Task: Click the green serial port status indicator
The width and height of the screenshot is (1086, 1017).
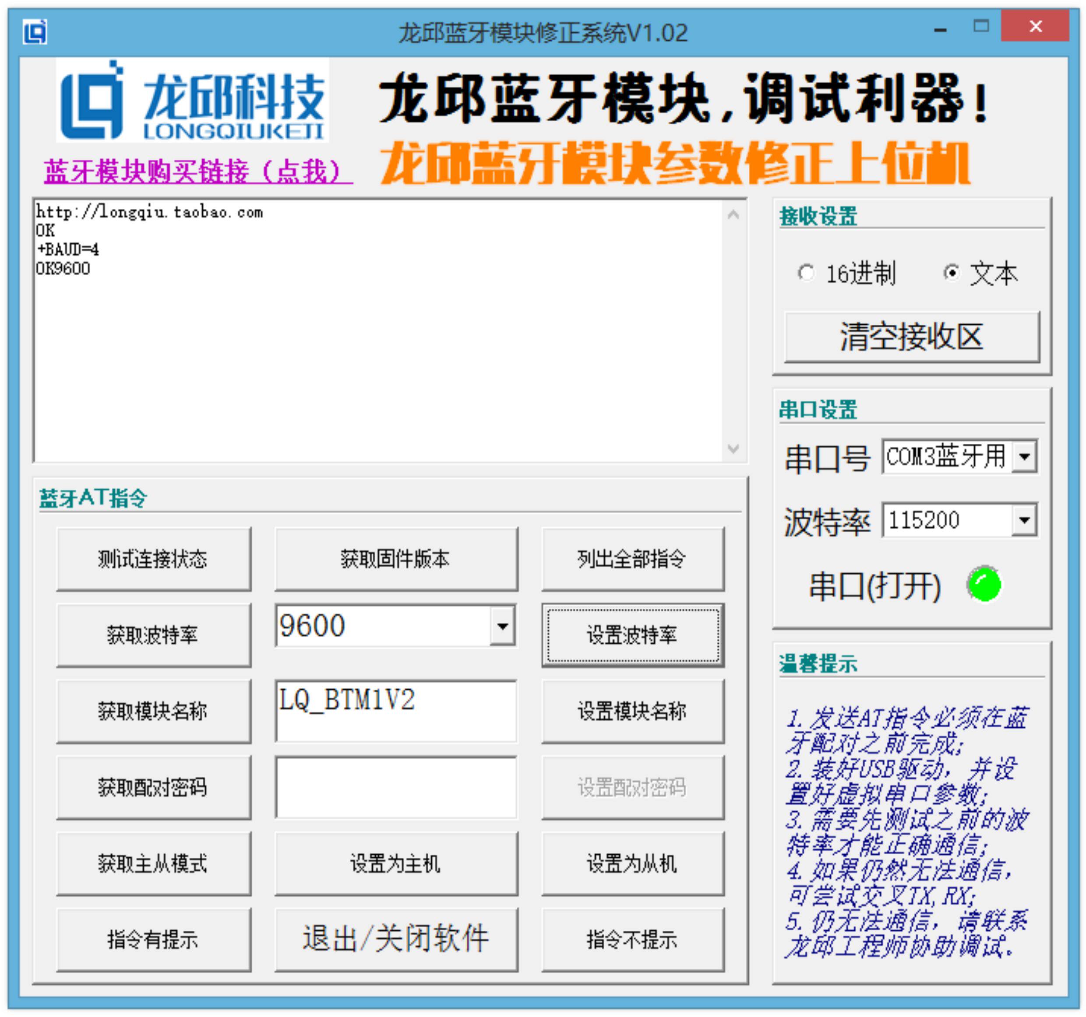Action: click(984, 585)
